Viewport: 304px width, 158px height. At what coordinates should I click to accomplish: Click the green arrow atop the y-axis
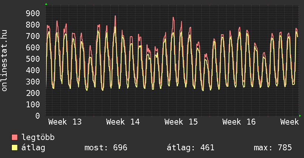pyautogui.click(x=46, y=4)
